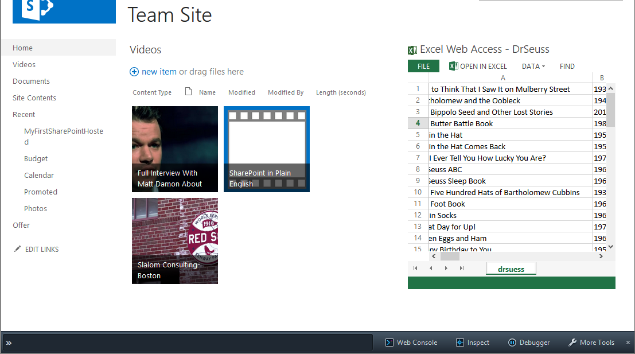Click the pencil icon for Edit Links
Image resolution: width=635 pixels, height=354 pixels.
17,249
